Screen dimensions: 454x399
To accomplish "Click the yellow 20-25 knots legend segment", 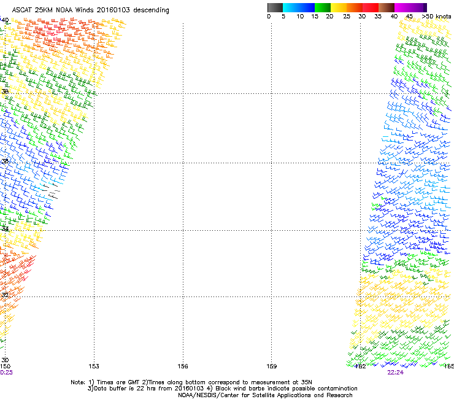I will pyautogui.click(x=339, y=7).
